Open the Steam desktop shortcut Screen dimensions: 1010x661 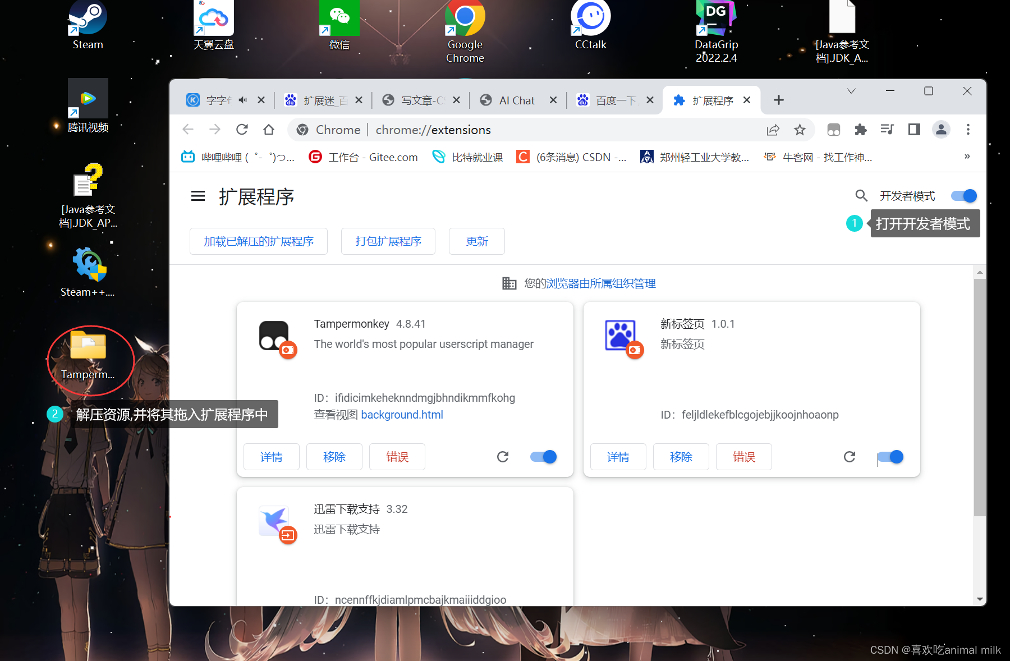tap(88, 25)
